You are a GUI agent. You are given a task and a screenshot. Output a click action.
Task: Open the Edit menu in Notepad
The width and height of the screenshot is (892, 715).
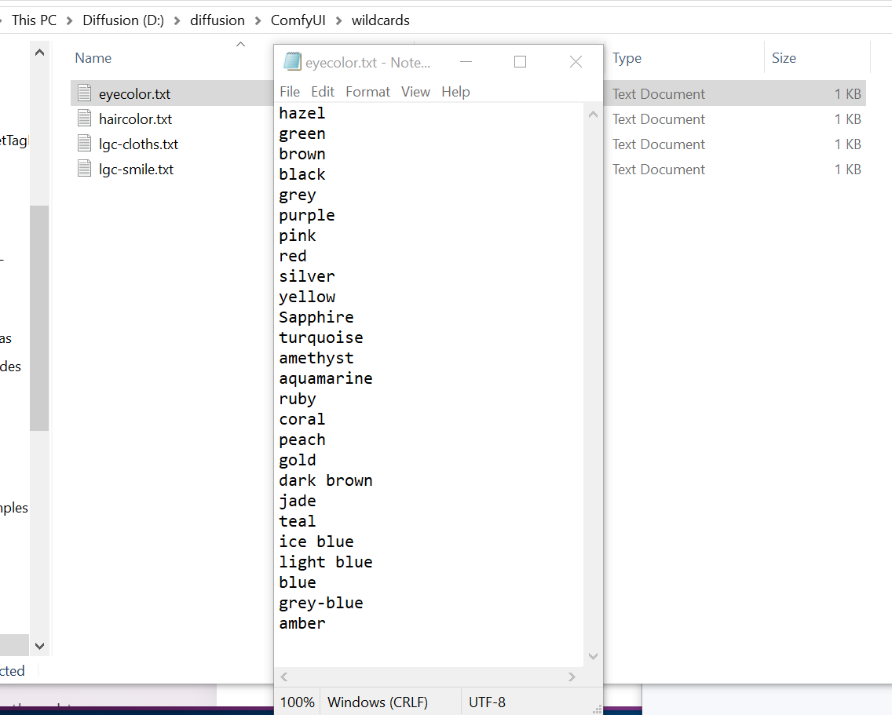tap(323, 92)
